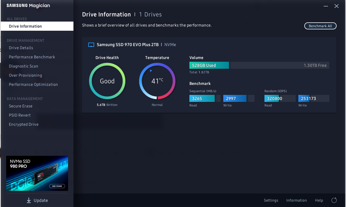Open Drive Details page

coord(21,48)
